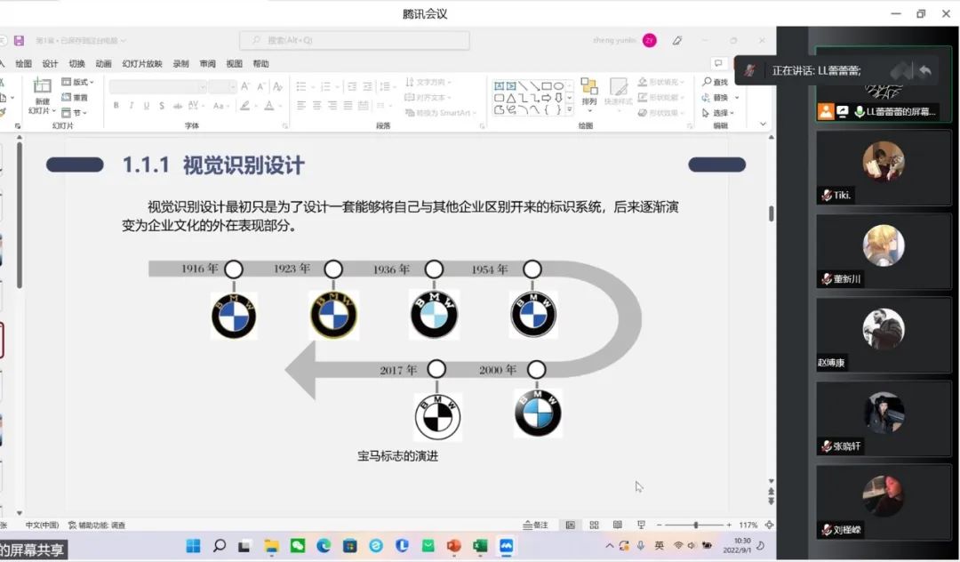Click the New Slide (新建幻灯片) icon
This screenshot has height=562, width=960.
(42, 87)
